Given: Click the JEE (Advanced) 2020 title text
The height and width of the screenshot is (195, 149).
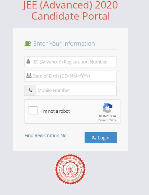Looking at the screenshot, I should pyautogui.click(x=70, y=5).
